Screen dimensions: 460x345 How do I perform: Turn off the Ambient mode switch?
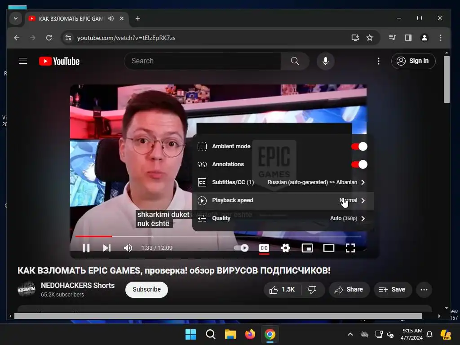359,146
